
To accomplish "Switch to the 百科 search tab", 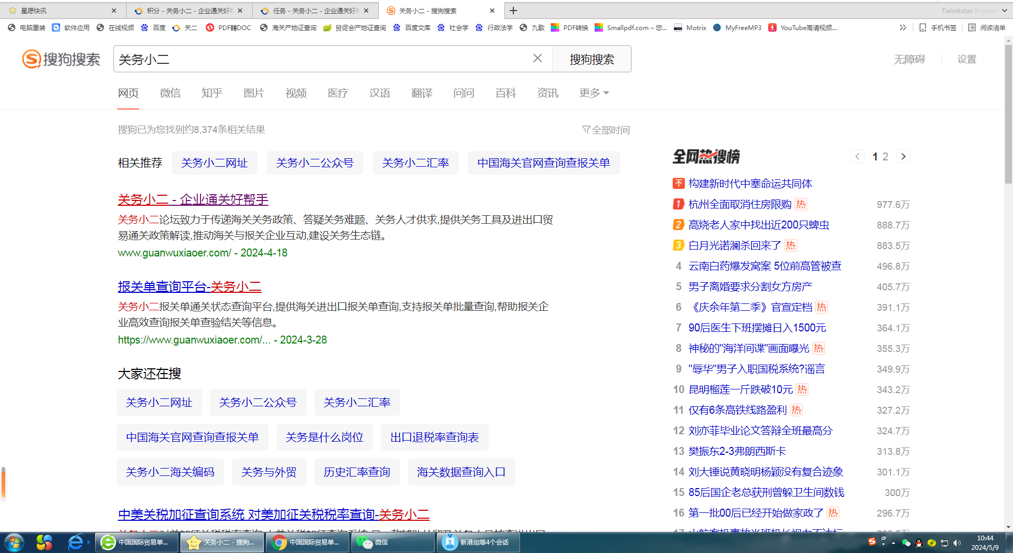I will tap(505, 93).
